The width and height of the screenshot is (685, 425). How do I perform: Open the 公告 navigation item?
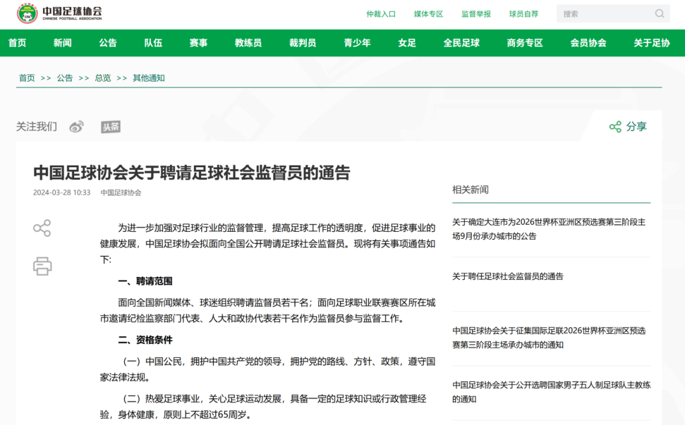pos(108,43)
